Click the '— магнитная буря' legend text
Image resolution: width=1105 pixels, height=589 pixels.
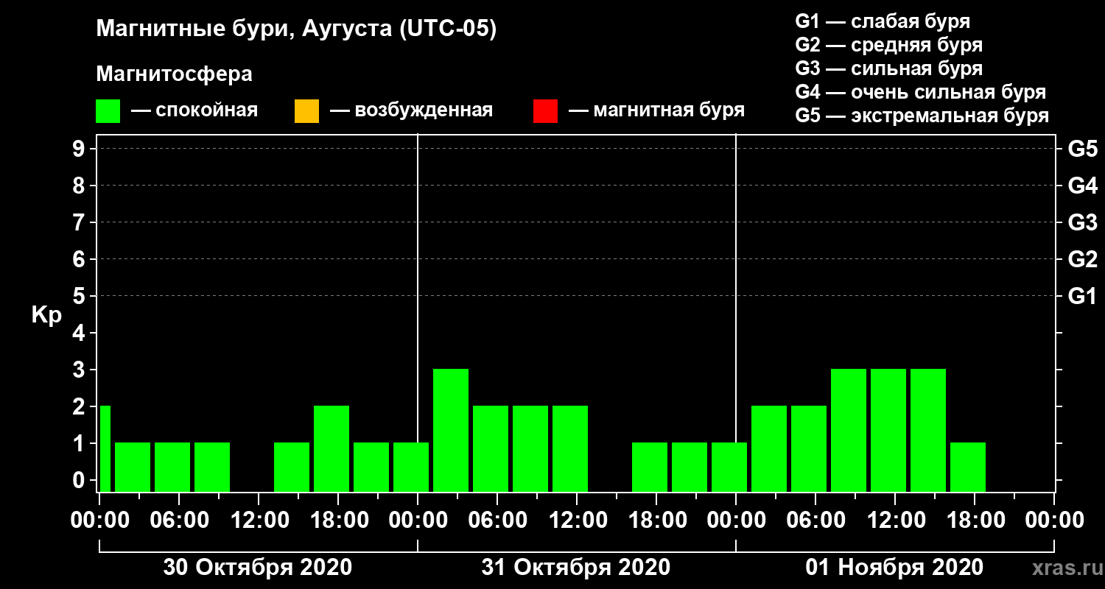657,111
